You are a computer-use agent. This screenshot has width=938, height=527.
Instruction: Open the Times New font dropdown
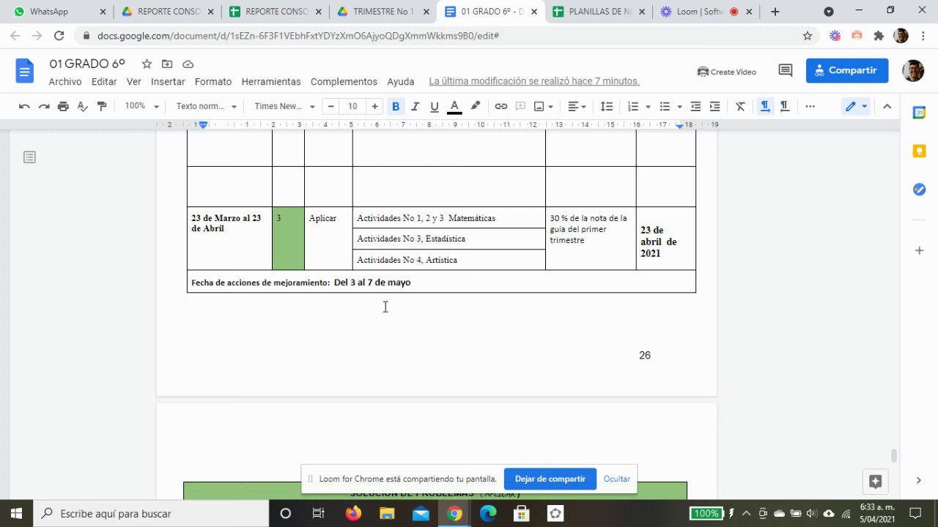point(284,106)
